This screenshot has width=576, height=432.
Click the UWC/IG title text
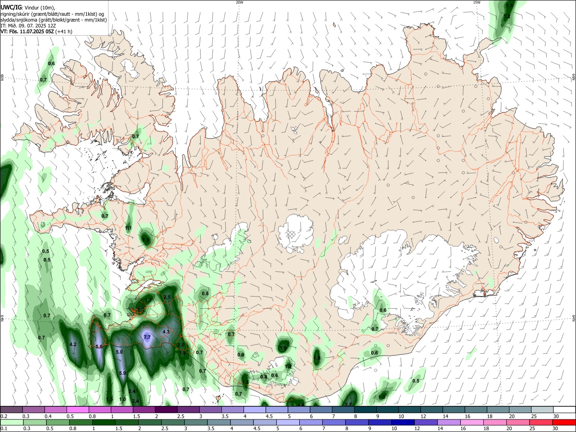(11, 7)
